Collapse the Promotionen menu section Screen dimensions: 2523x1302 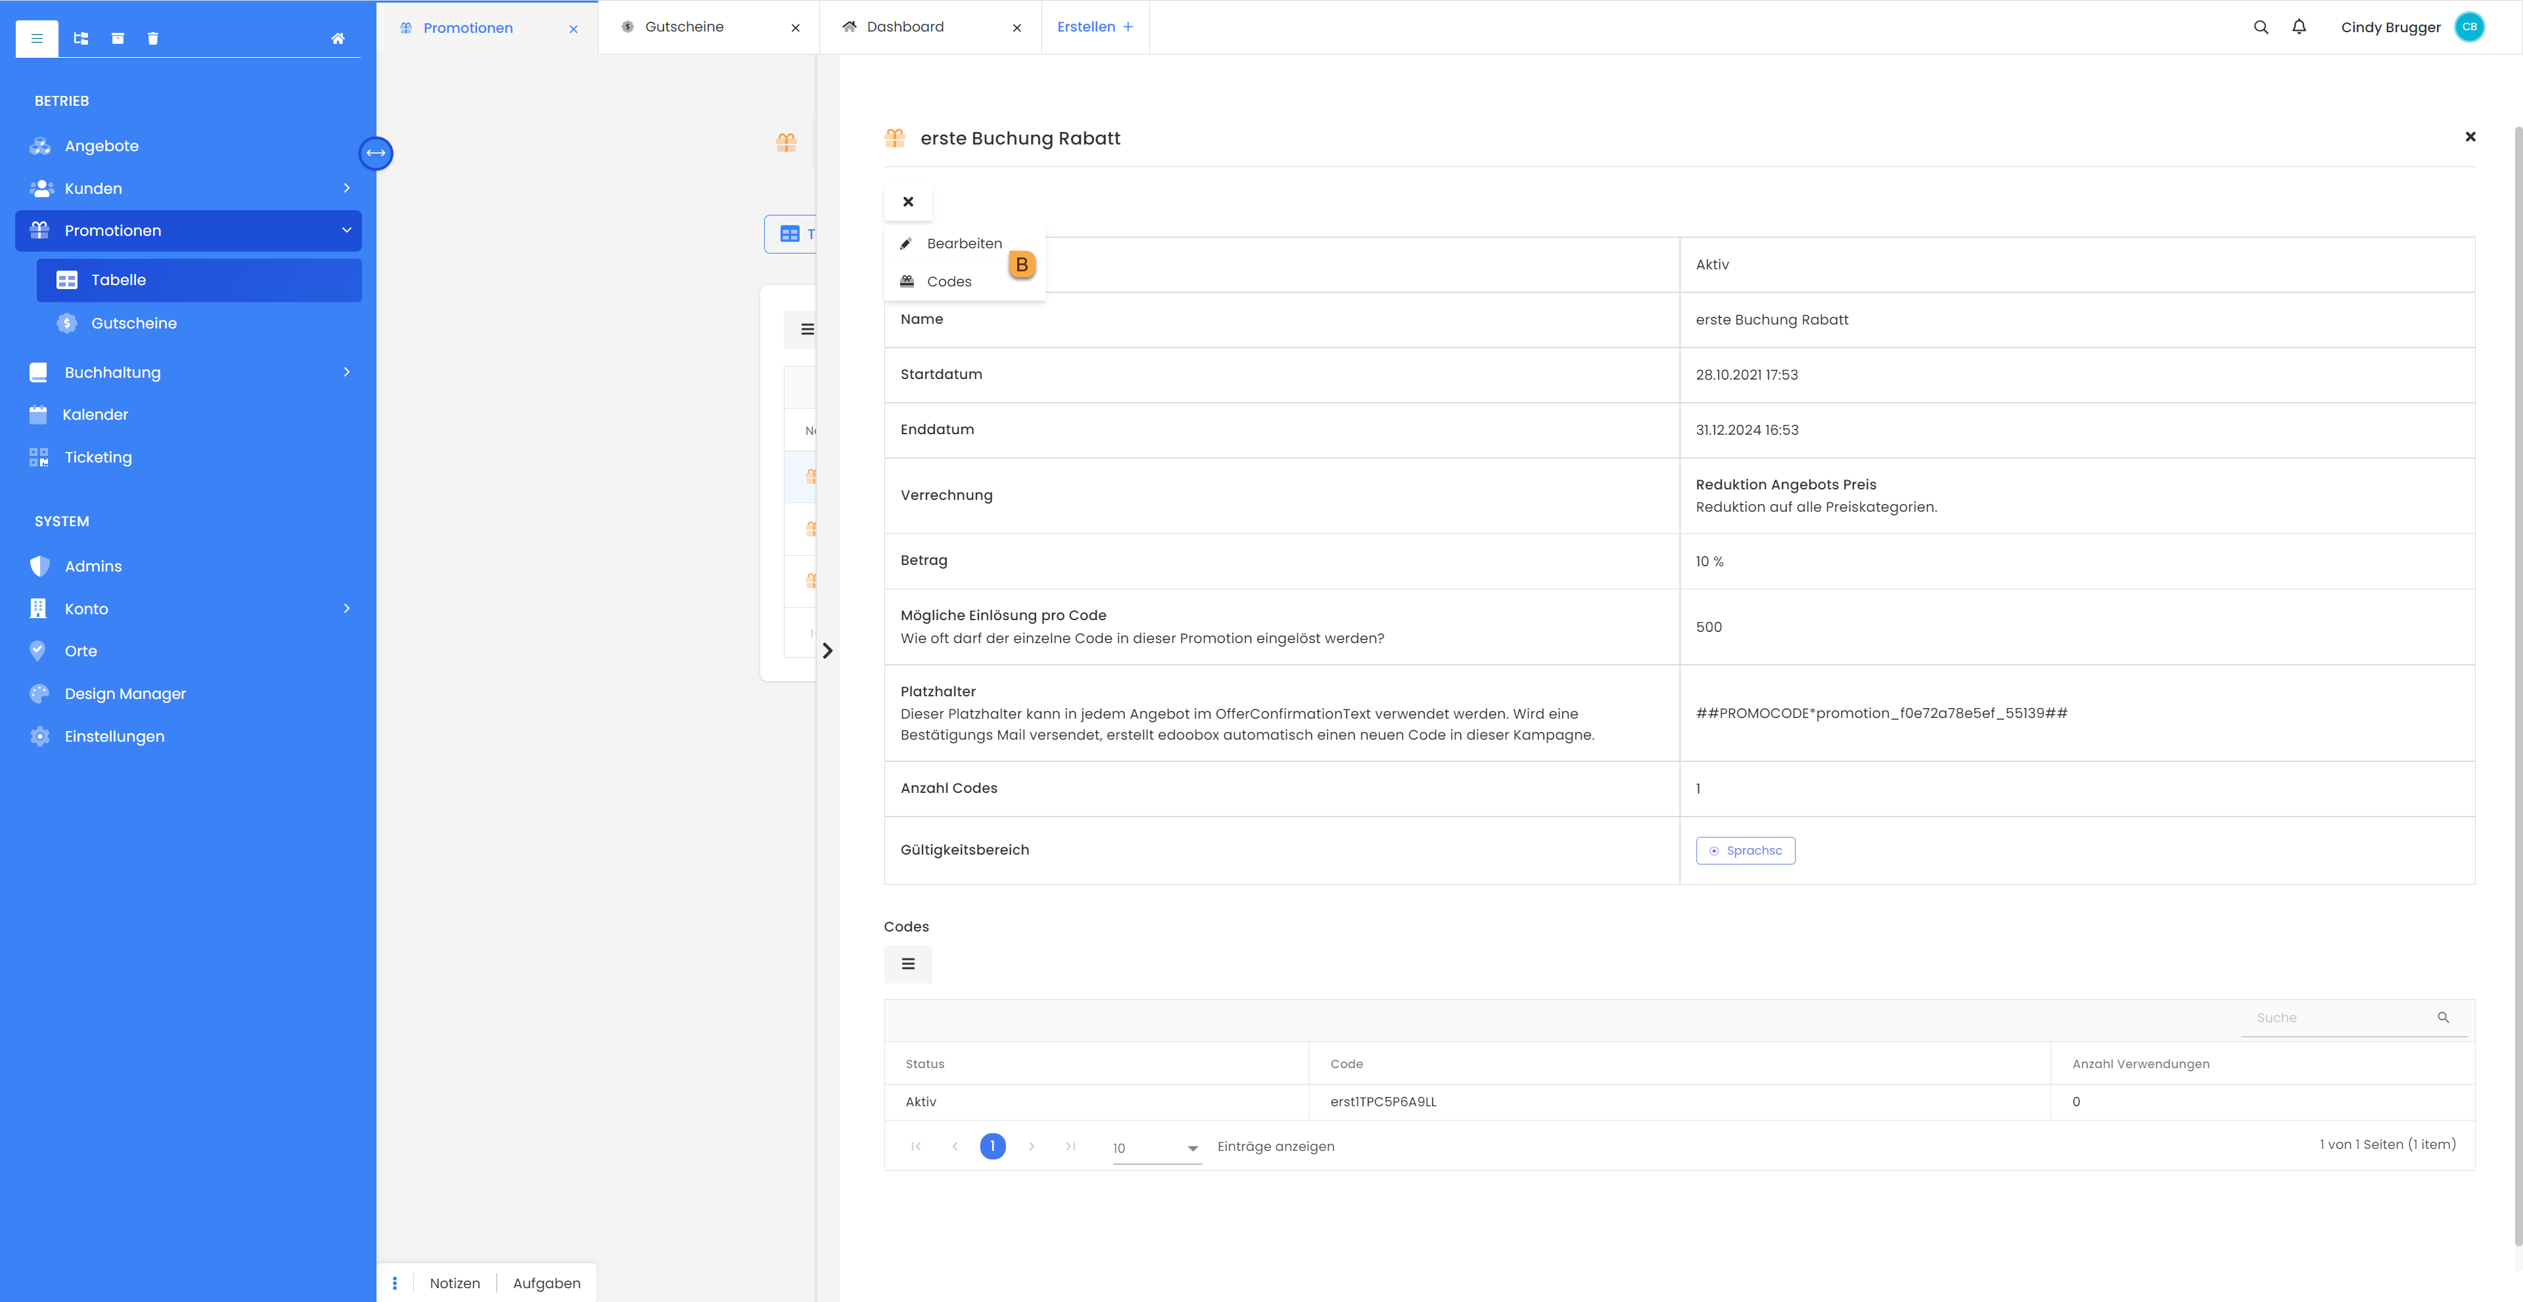coord(347,230)
